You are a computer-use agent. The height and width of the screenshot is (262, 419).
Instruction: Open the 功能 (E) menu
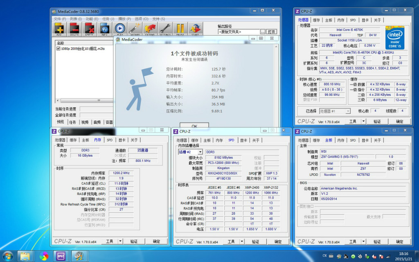92,19
